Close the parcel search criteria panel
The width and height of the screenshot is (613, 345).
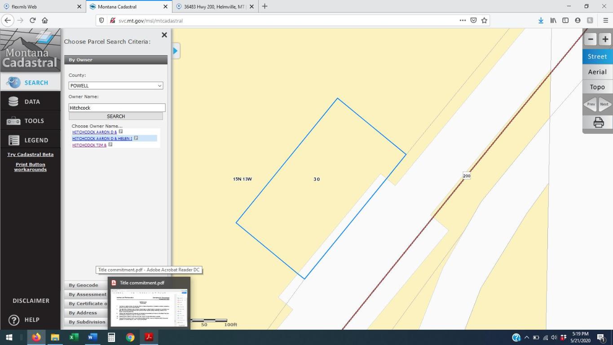pyautogui.click(x=164, y=35)
